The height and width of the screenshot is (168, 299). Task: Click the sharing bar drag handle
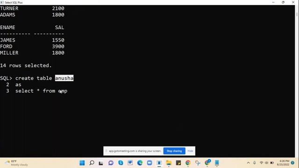click(x=106, y=151)
